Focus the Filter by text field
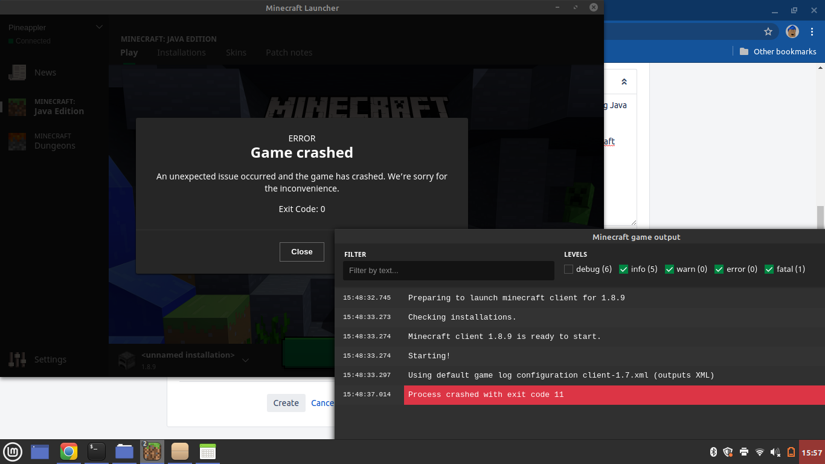825x464 pixels. point(449,271)
